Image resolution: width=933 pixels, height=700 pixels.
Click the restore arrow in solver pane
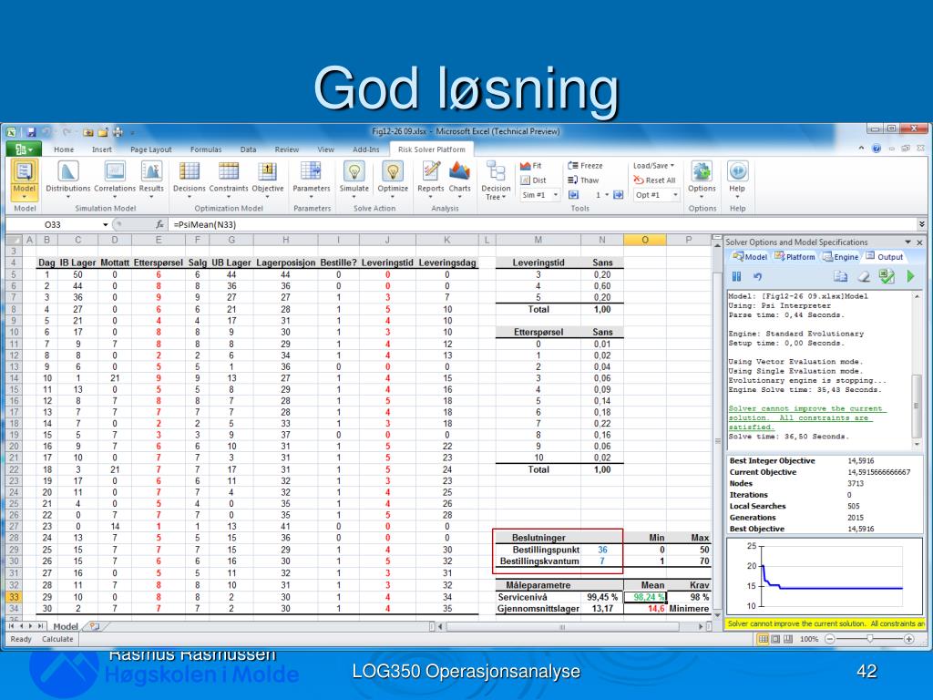[757, 277]
